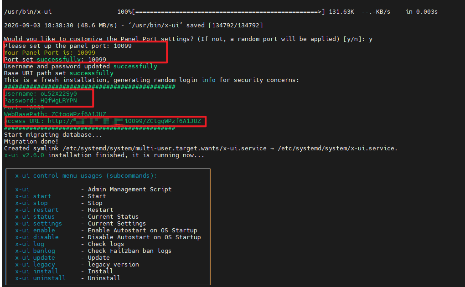The height and width of the screenshot is (287, 465).
Task: Click the 'Disable Autostart on OS Startup' description
Action: point(144,237)
